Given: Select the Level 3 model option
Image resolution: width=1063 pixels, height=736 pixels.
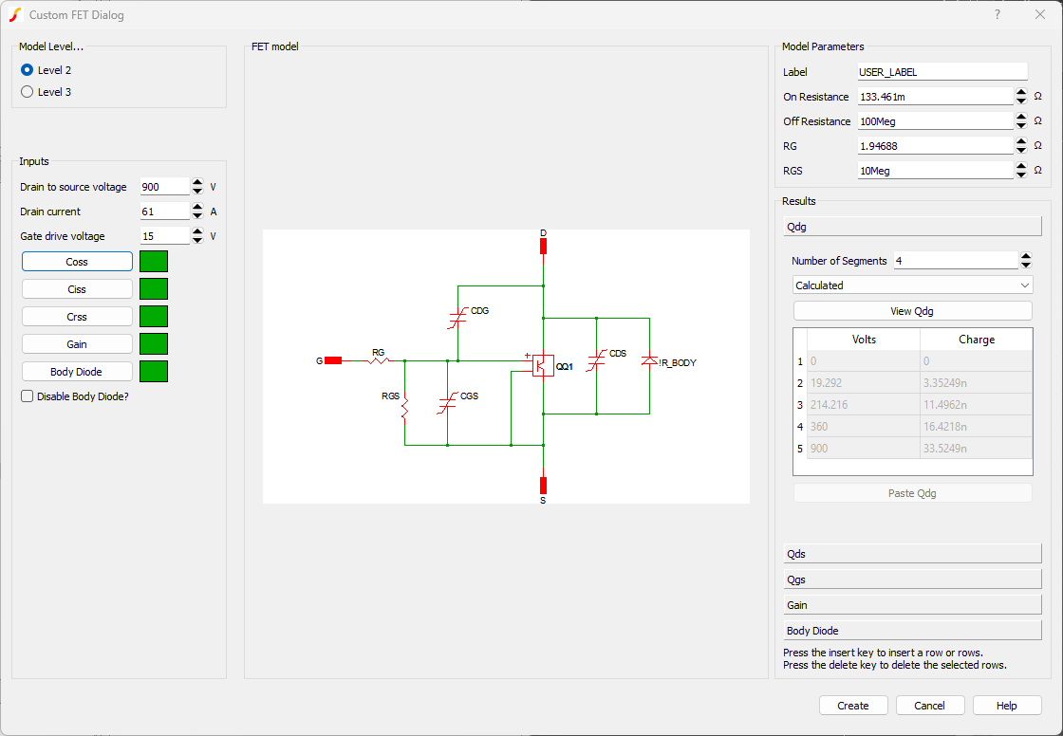Looking at the screenshot, I should click(27, 92).
